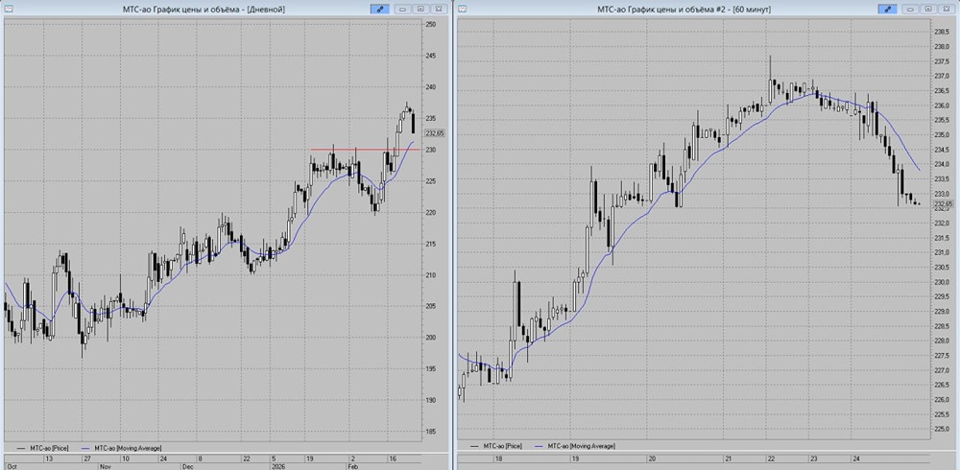Screen dimensions: 960x470
Task: Click date label 18 on the 60-minute time axis
Action: tap(499, 458)
